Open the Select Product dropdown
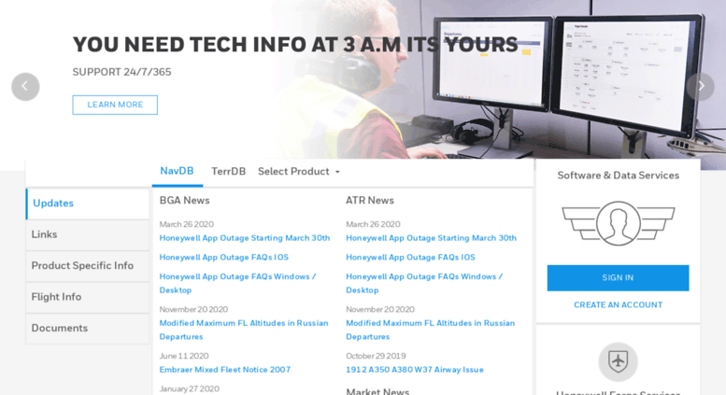Image resolution: width=726 pixels, height=395 pixels. coord(299,172)
